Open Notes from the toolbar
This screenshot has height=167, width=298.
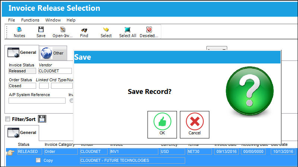coord(19,32)
